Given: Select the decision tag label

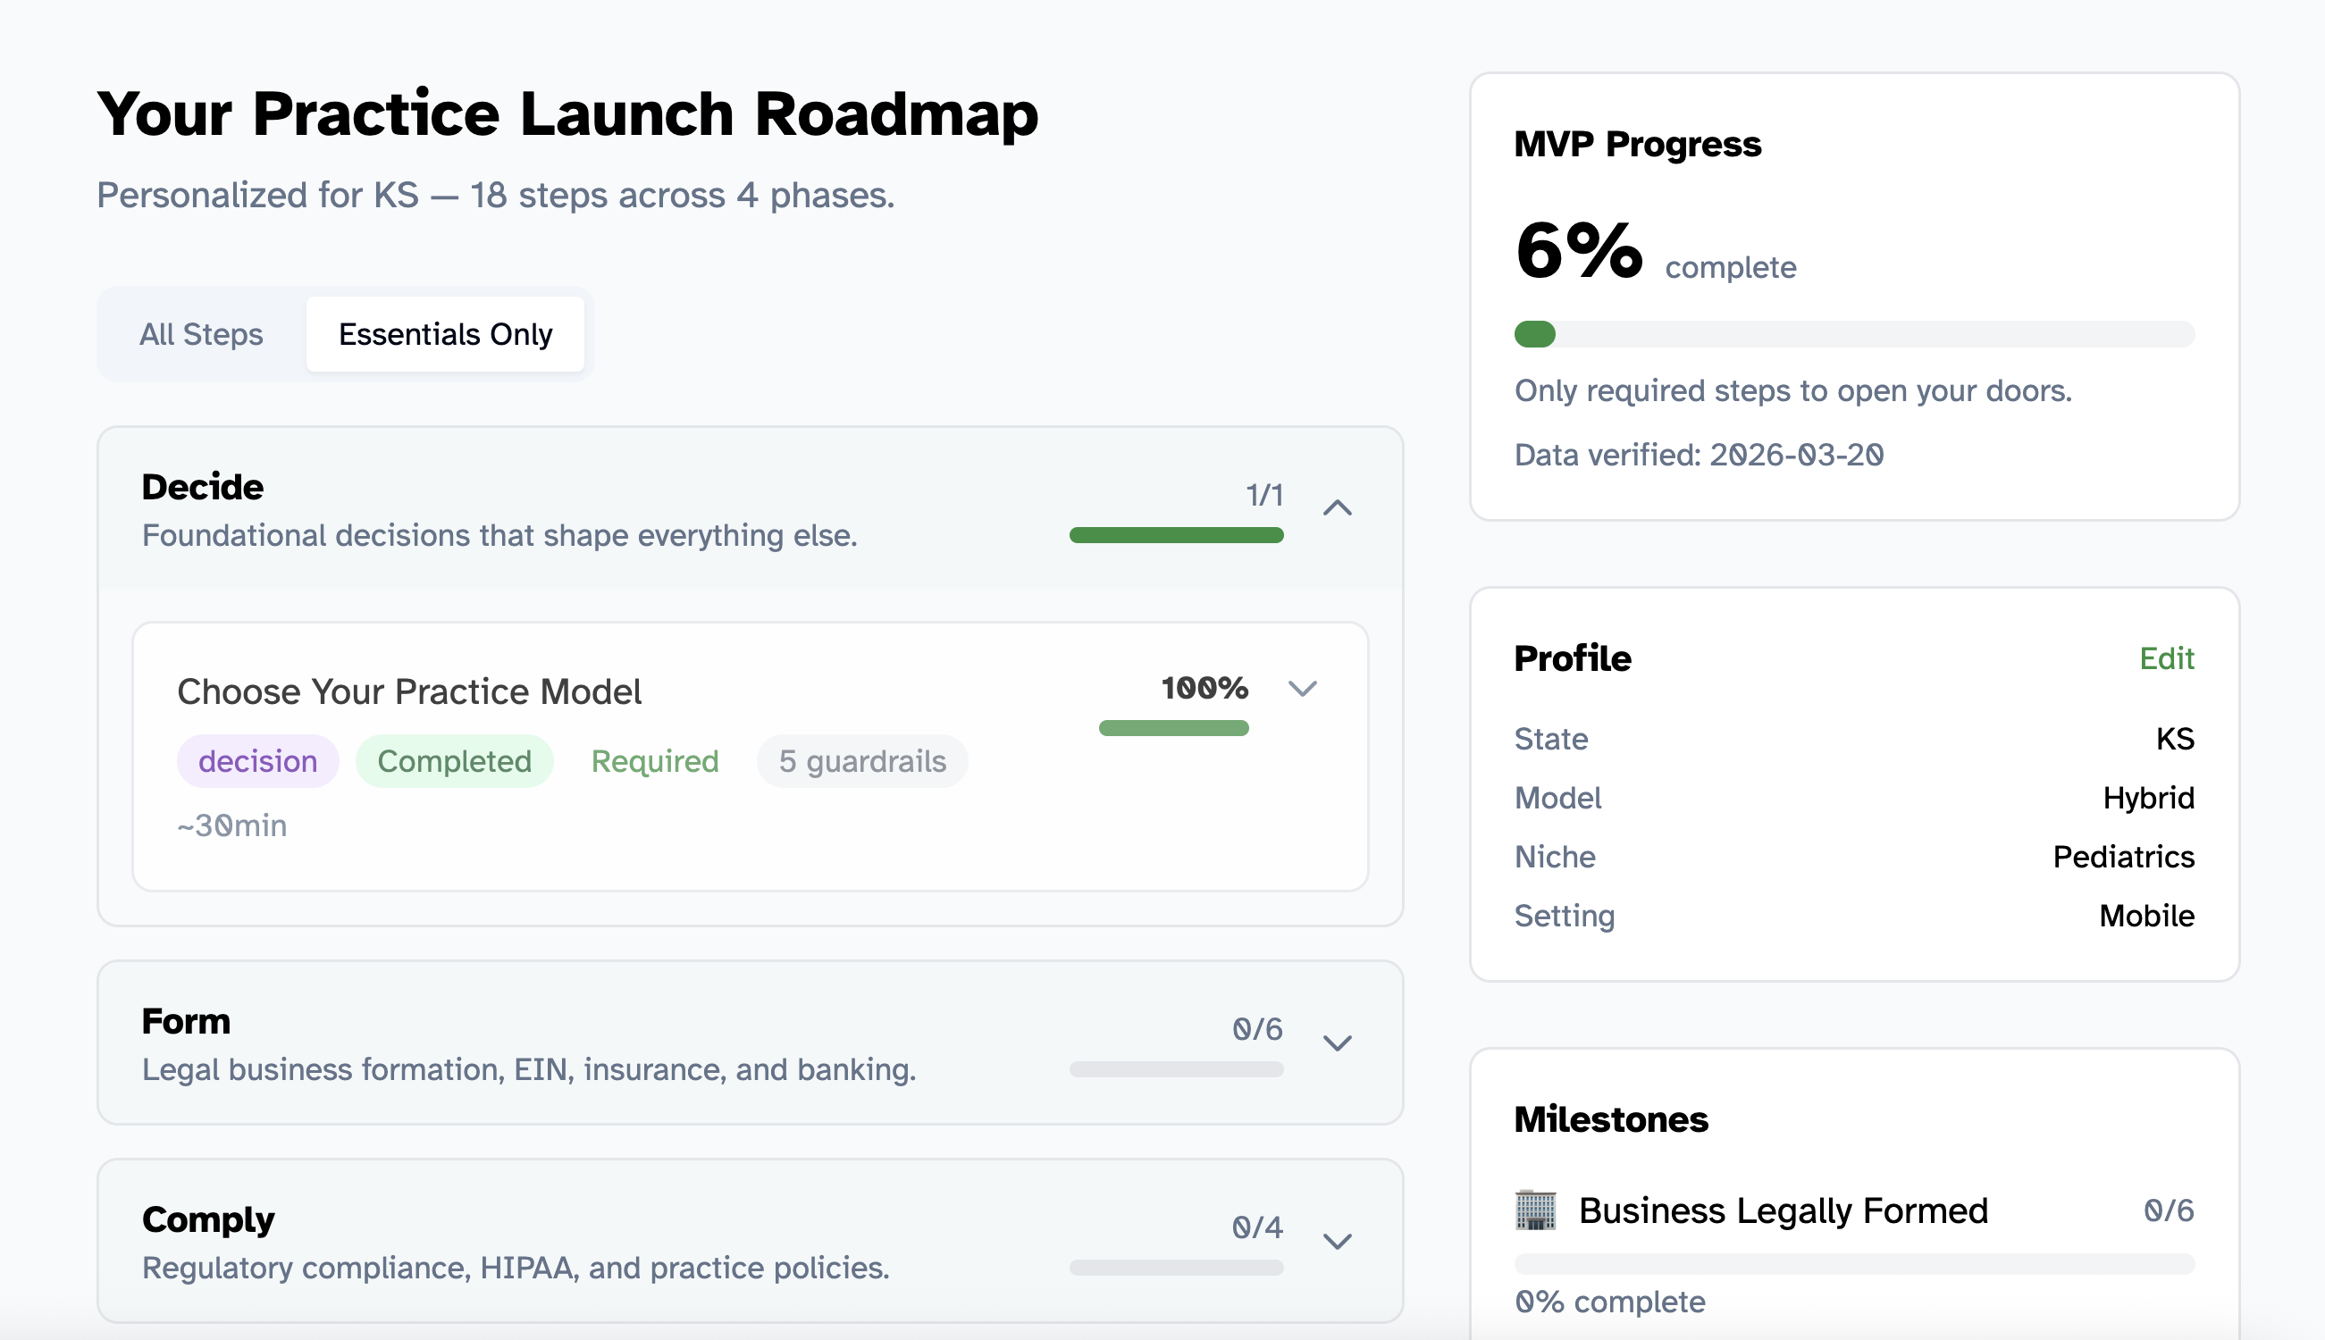Looking at the screenshot, I should pos(257,760).
